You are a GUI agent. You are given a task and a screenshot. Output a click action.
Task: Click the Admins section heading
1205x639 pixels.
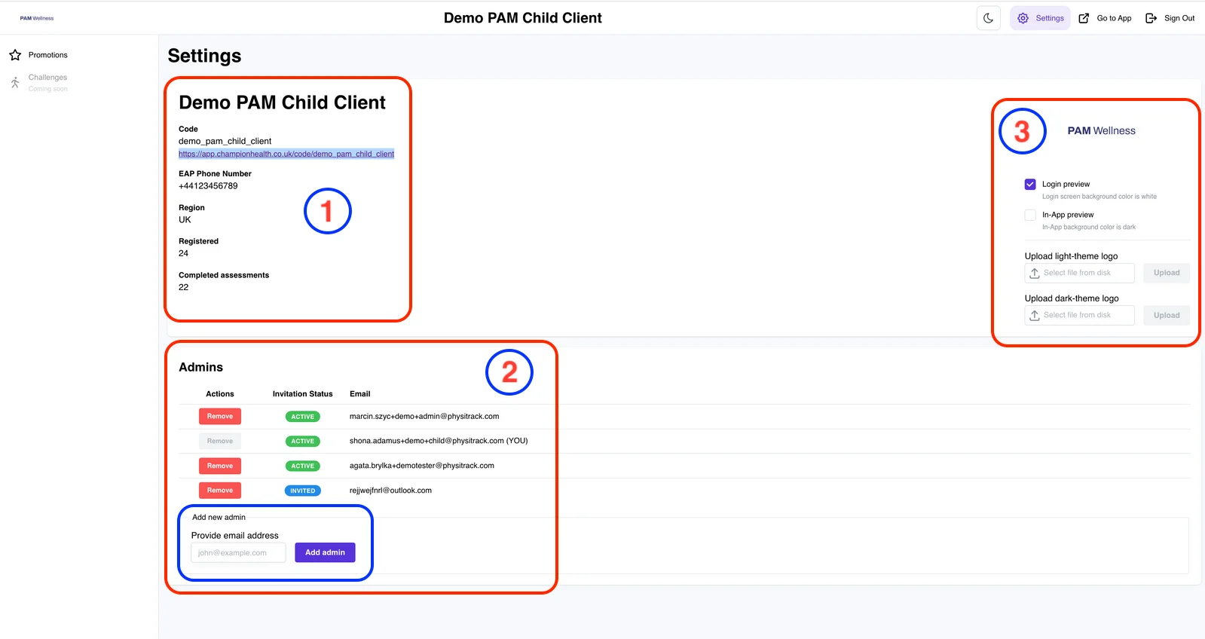200,367
